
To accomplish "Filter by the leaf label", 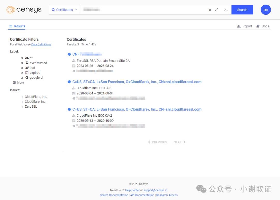I will coord(32,68).
